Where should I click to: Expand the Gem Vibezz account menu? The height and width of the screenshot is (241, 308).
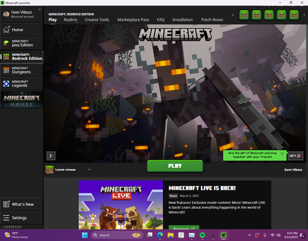click(x=39, y=9)
